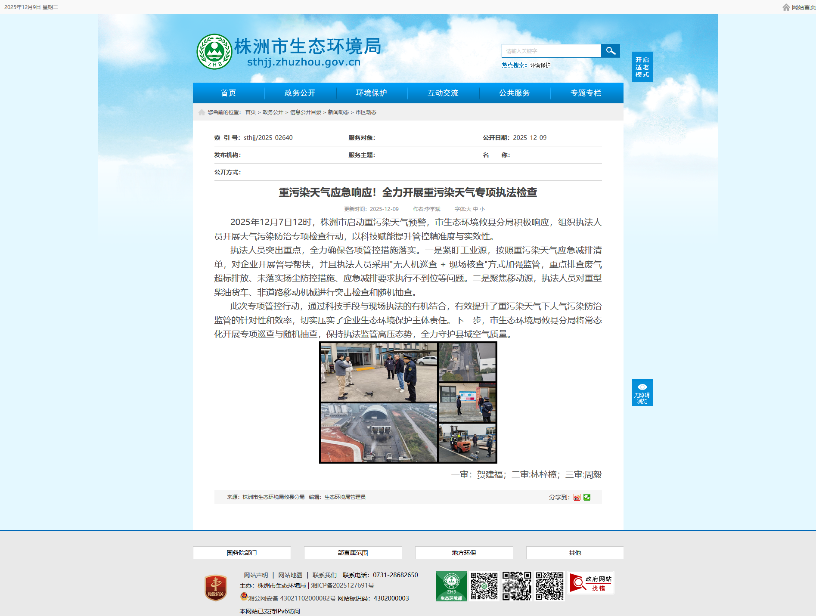Click the keyword search input field
The image size is (816, 616).
pyautogui.click(x=551, y=51)
